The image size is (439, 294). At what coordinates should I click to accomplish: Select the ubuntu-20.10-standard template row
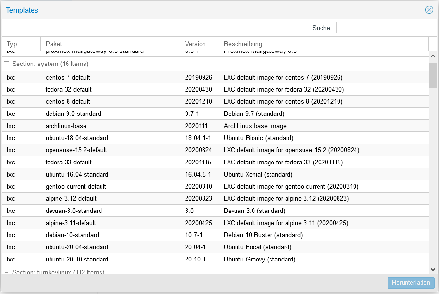[x=215, y=260]
